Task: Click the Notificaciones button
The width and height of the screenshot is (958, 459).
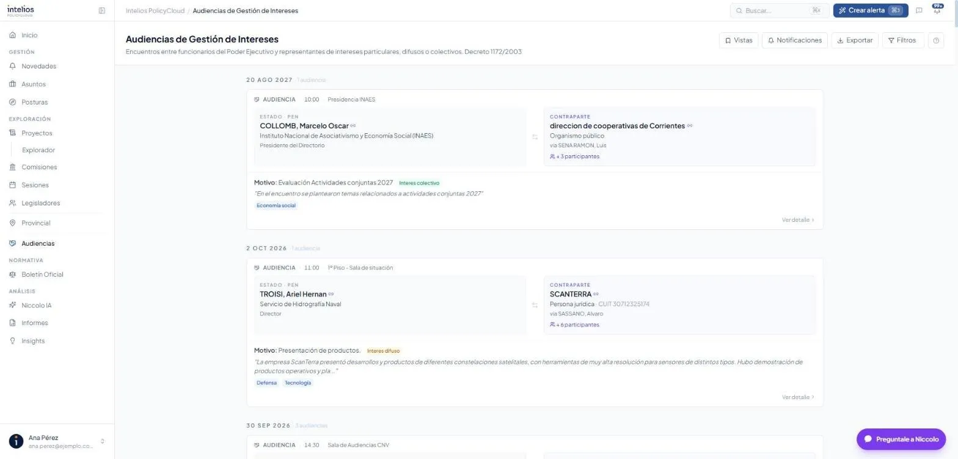Action: [795, 40]
